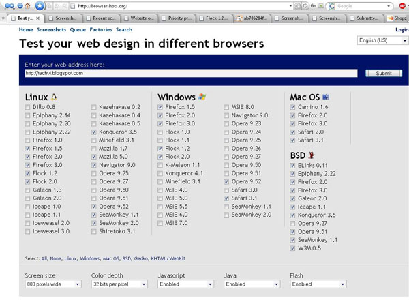Click the Google search engine icon
The width and height of the screenshot is (409, 300).
tap(332, 6)
